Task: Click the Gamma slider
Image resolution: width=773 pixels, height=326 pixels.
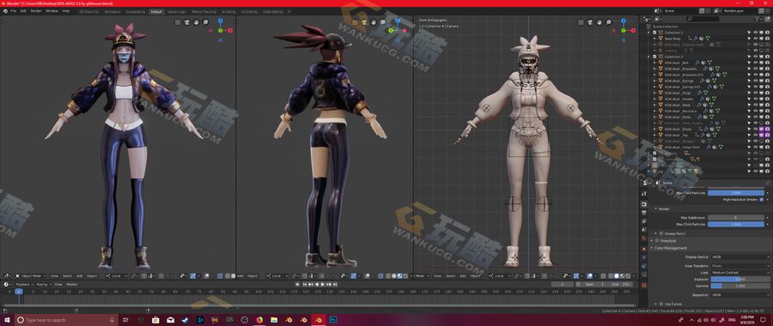Action: [x=740, y=286]
